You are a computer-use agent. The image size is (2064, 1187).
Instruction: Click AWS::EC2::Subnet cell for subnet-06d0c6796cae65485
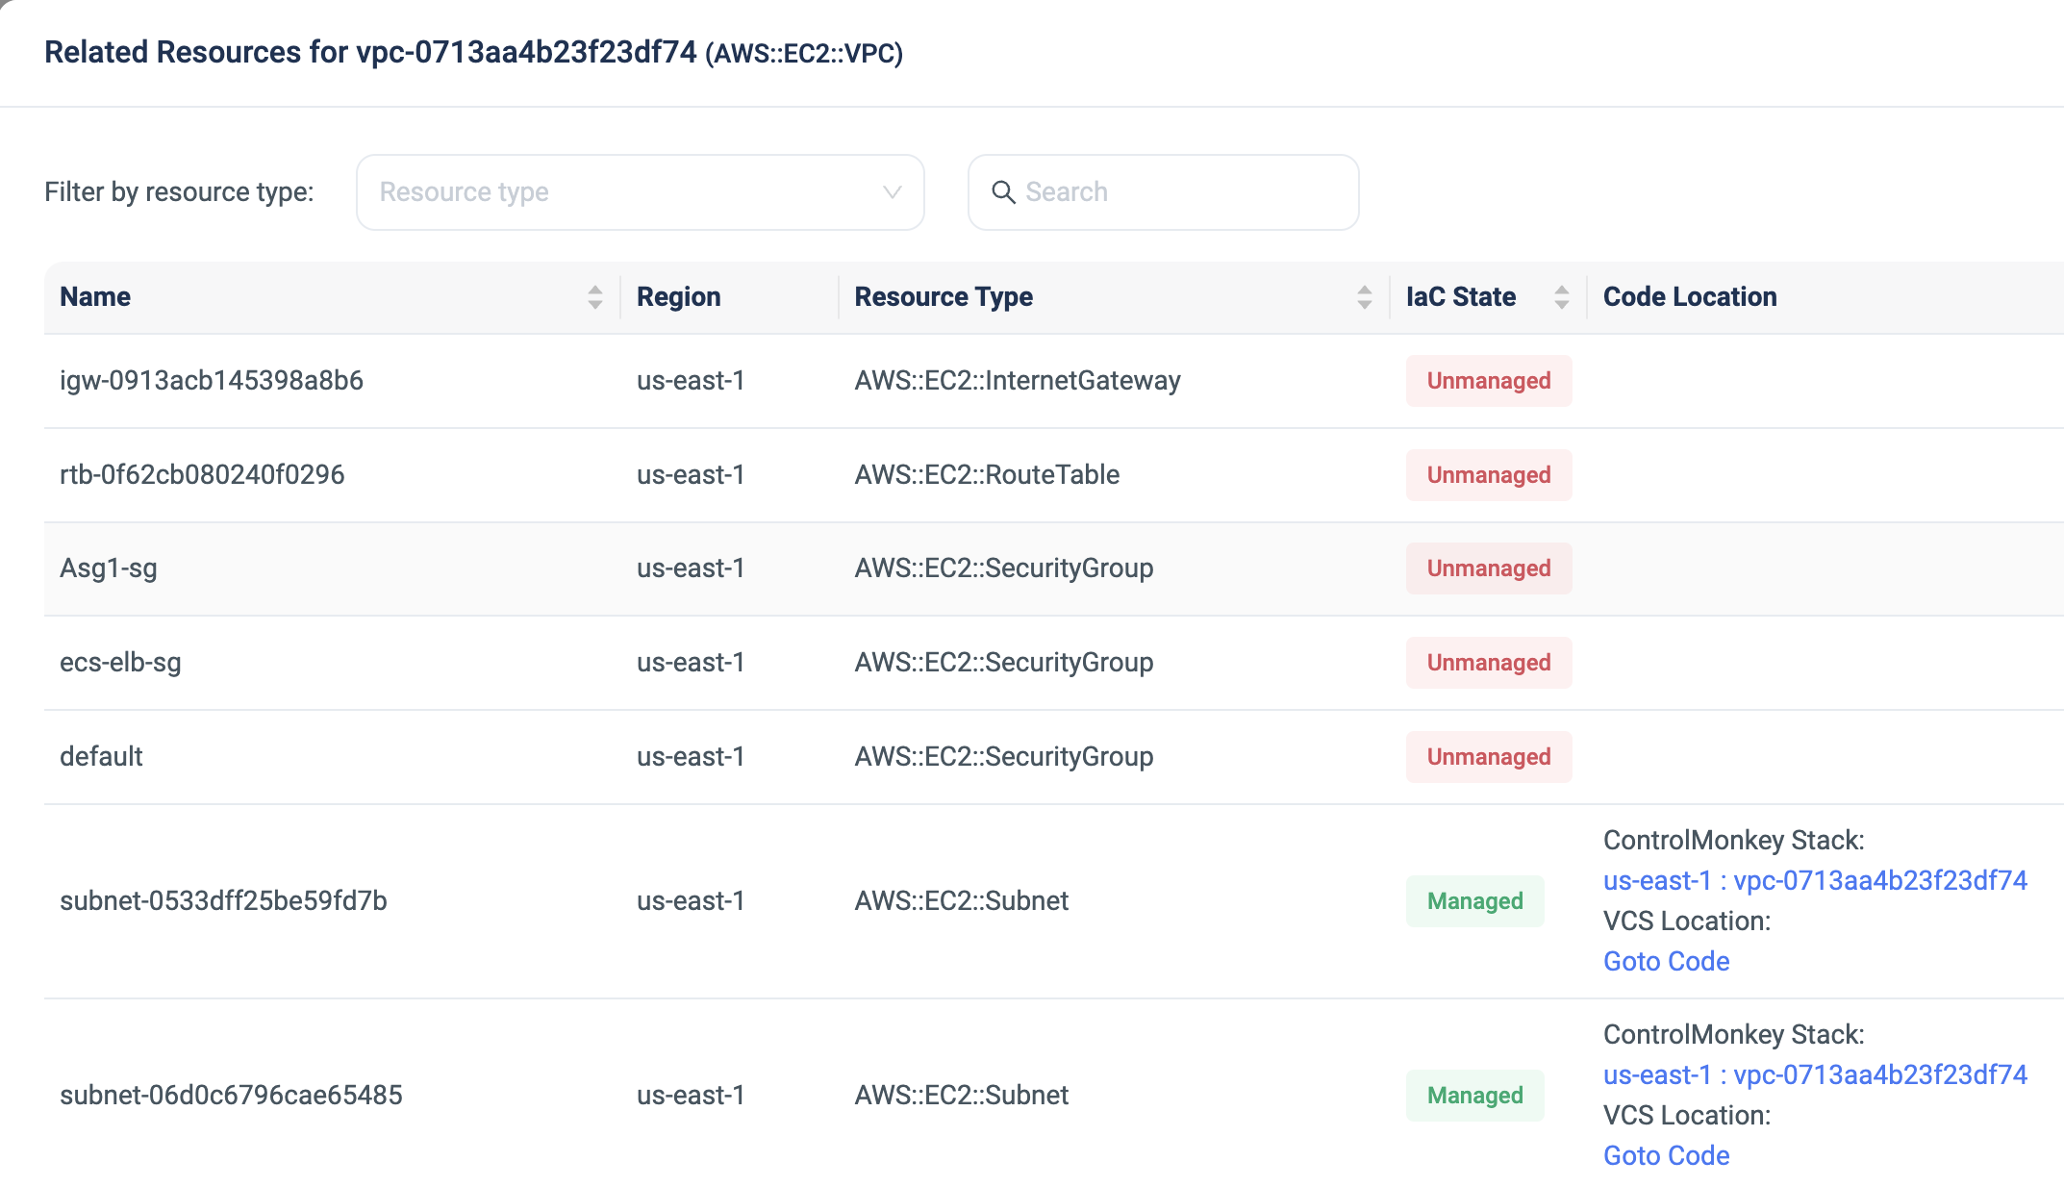point(962,1096)
